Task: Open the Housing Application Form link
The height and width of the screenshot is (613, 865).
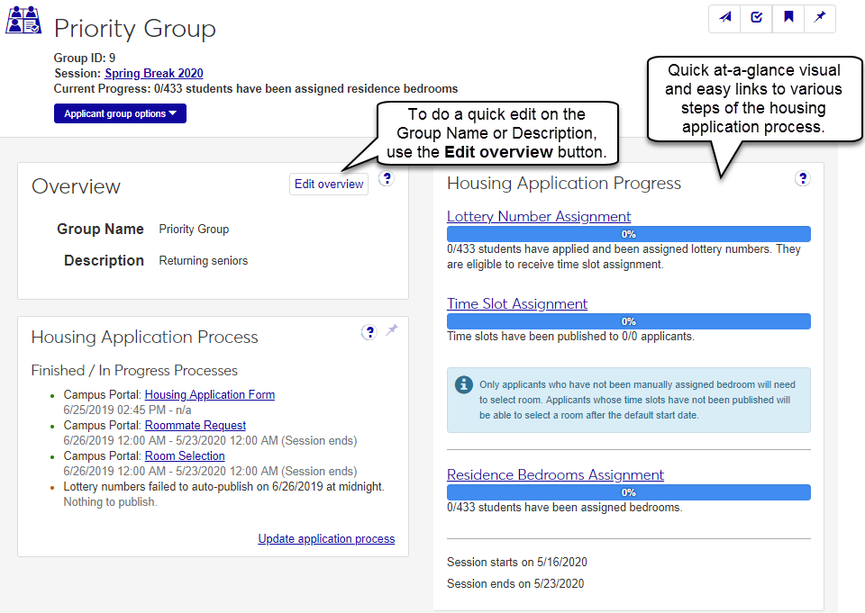Action: [x=210, y=394]
